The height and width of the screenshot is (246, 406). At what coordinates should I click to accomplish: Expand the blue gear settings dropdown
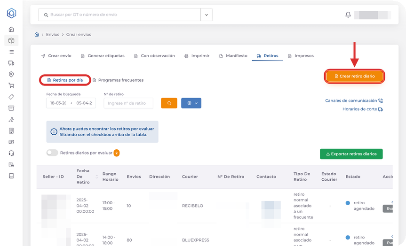click(x=191, y=103)
